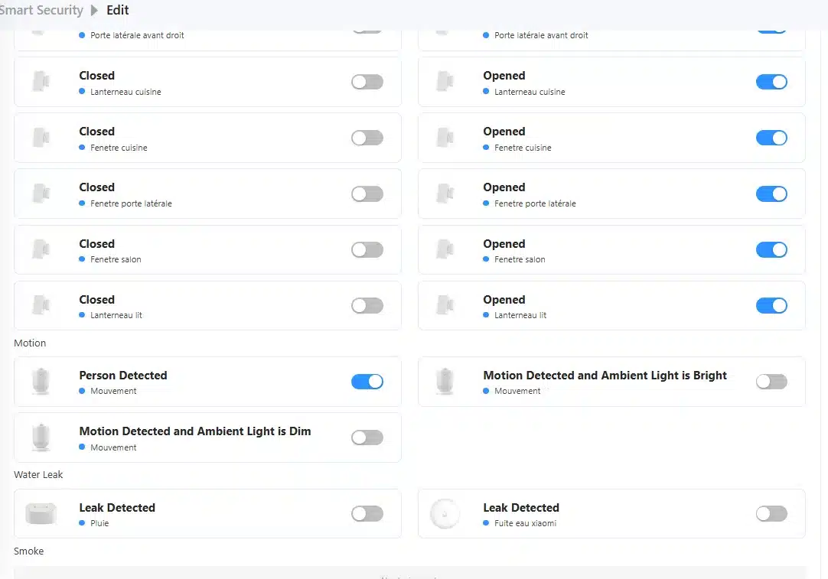
Task: Enable Leak Detected toggle for Pluie
Action: pyautogui.click(x=367, y=514)
